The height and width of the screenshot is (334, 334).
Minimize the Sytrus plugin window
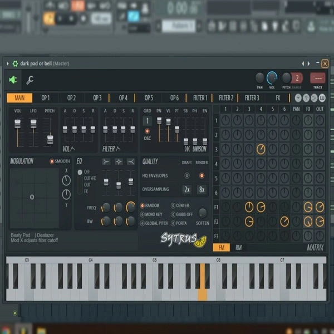coord(318,62)
